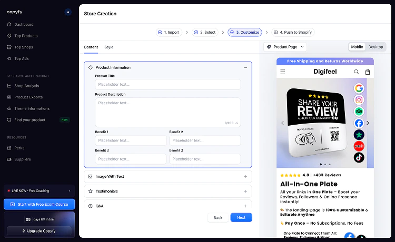Focus the Product Description textarea
Screen dimensions: 395x242
click(168, 112)
